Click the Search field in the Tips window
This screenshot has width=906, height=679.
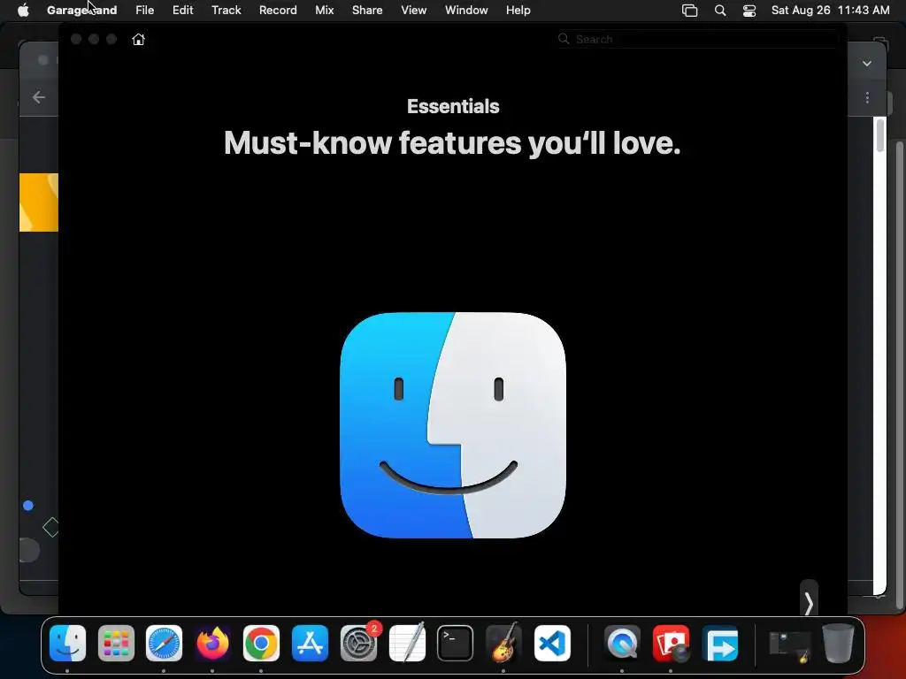[x=697, y=39]
